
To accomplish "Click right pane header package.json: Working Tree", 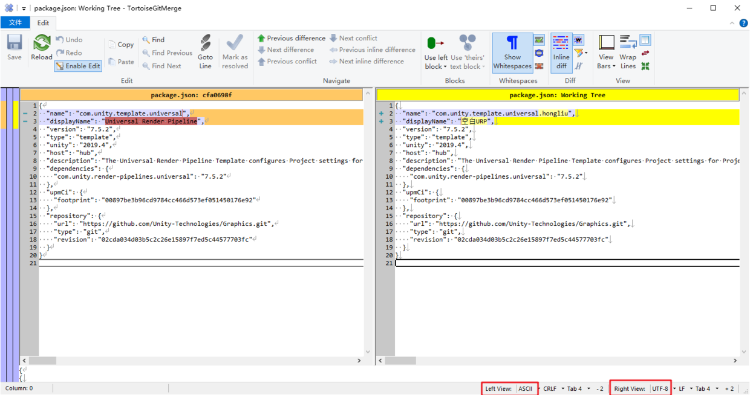I will point(558,95).
